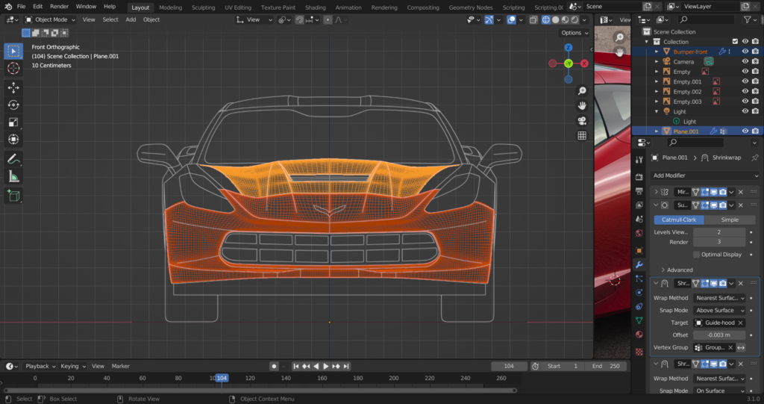Toggle the viewport gizmo button
764x404 pixels.
489,20
